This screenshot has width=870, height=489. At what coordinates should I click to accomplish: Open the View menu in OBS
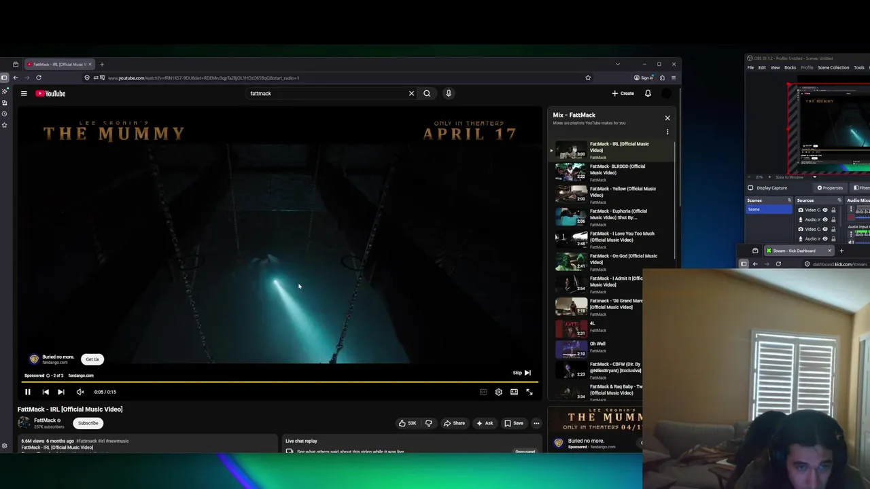[775, 68]
